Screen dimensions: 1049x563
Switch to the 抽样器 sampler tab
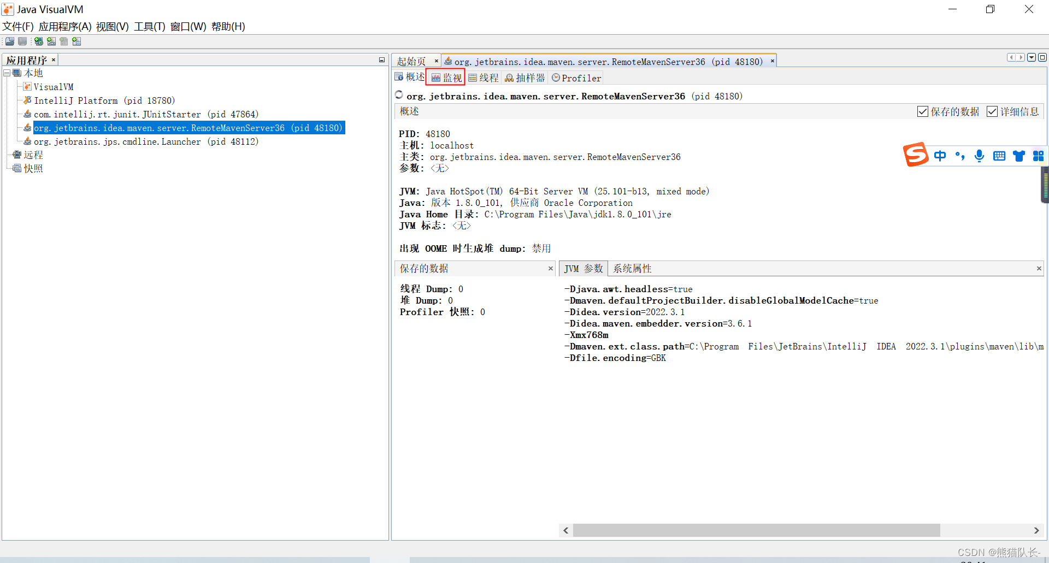pyautogui.click(x=524, y=78)
